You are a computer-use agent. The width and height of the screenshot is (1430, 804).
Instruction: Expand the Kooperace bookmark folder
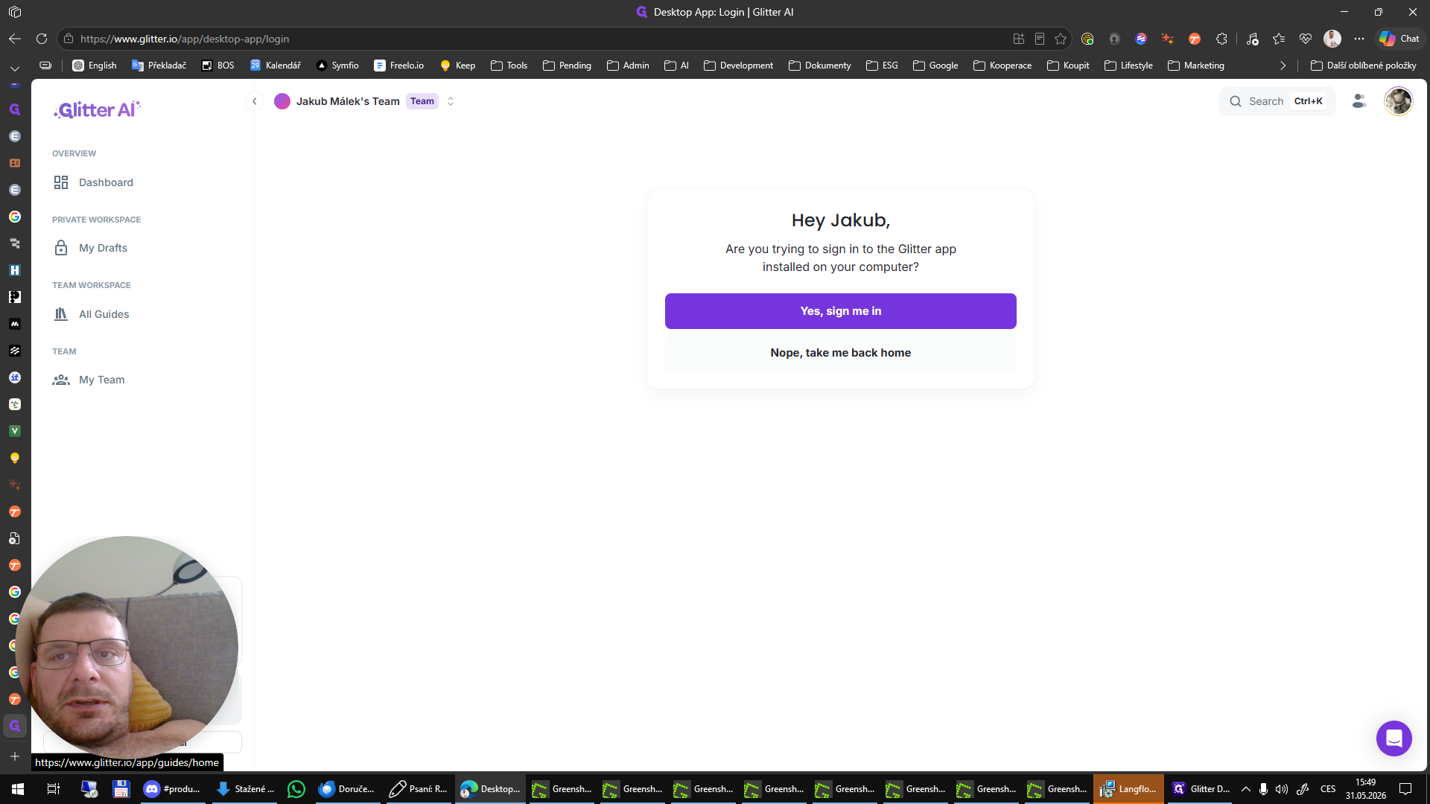[x=1002, y=66]
